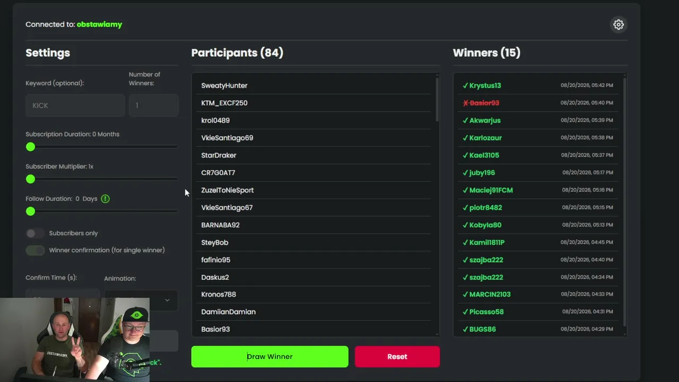This screenshot has height=382, width=679.
Task: Click checkmark icon next to Picasso58
Action: pyautogui.click(x=465, y=312)
